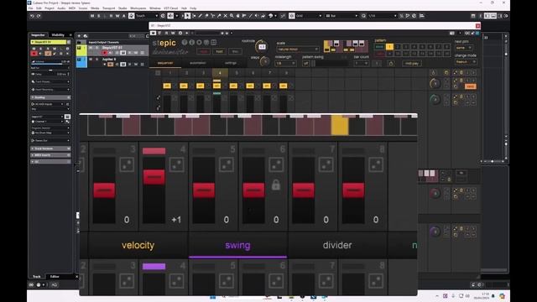
Task: Toggle step 8 yellow on button
Action: point(284,86)
